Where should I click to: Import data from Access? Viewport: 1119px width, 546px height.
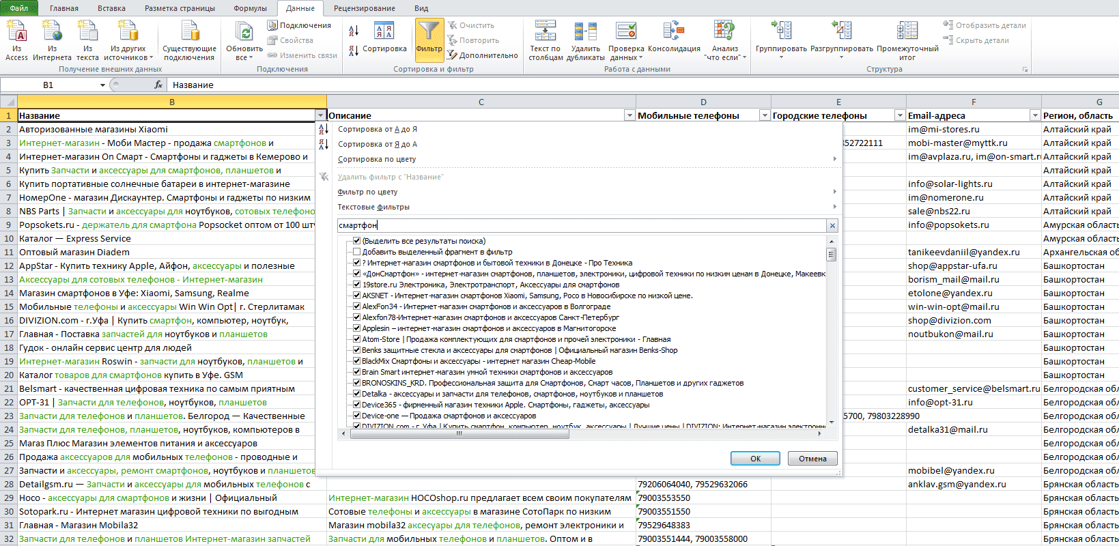point(16,41)
